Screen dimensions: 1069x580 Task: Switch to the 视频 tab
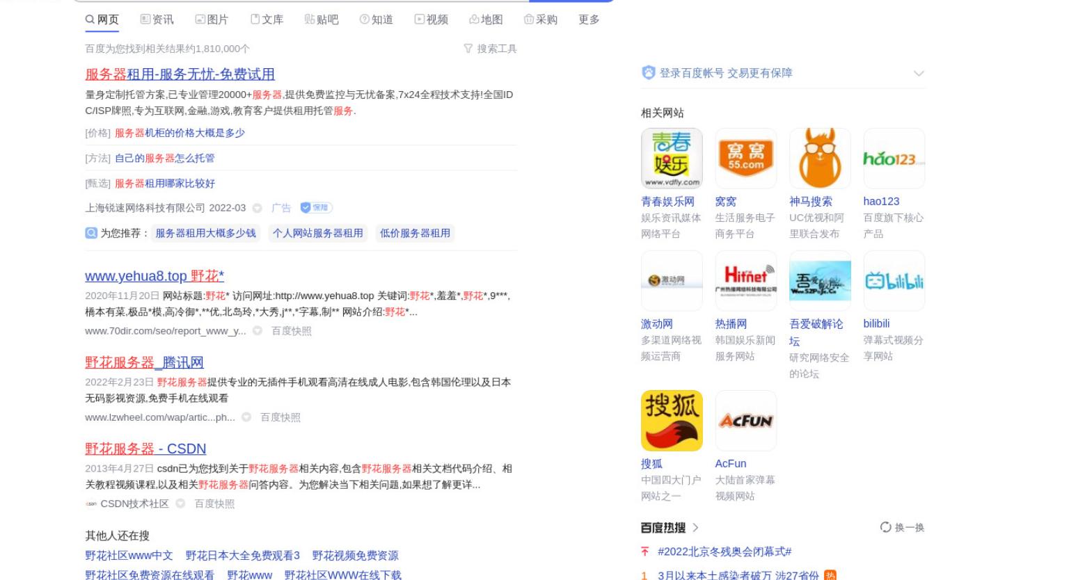(x=431, y=19)
